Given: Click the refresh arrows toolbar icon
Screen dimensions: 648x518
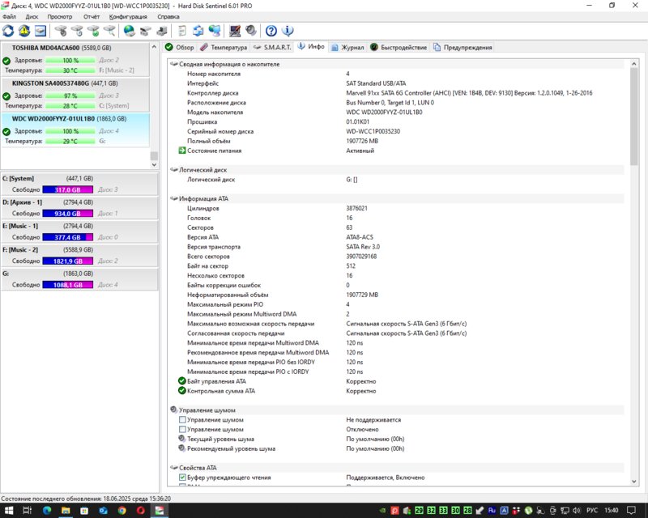Looking at the screenshot, I should click(8, 31).
